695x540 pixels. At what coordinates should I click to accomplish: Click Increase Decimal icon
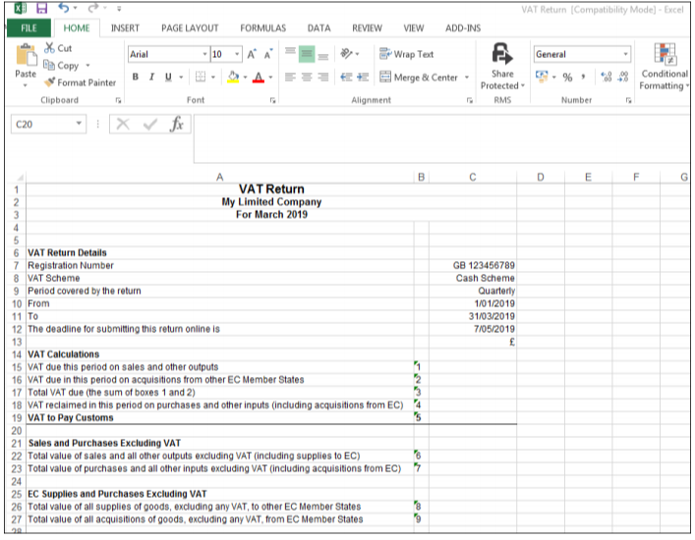(607, 77)
